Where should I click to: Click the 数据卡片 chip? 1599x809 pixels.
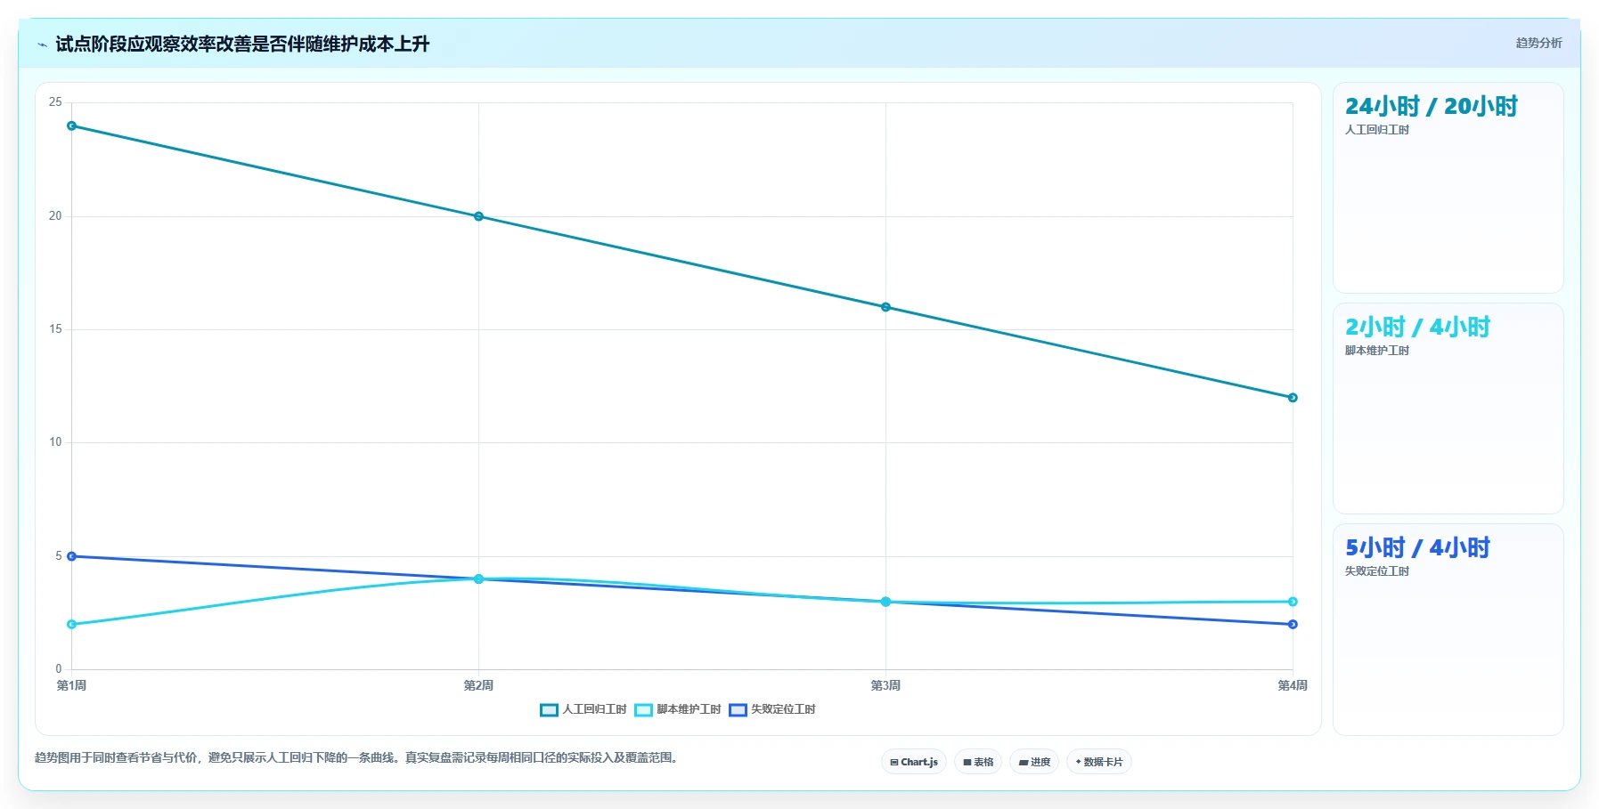[x=1099, y=762]
